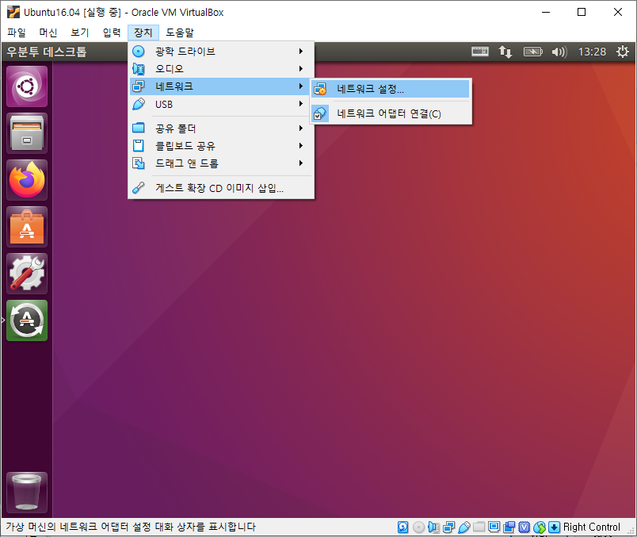Image resolution: width=637 pixels, height=537 pixels.
Task: Open the 도움말 menu
Action: coord(180,33)
